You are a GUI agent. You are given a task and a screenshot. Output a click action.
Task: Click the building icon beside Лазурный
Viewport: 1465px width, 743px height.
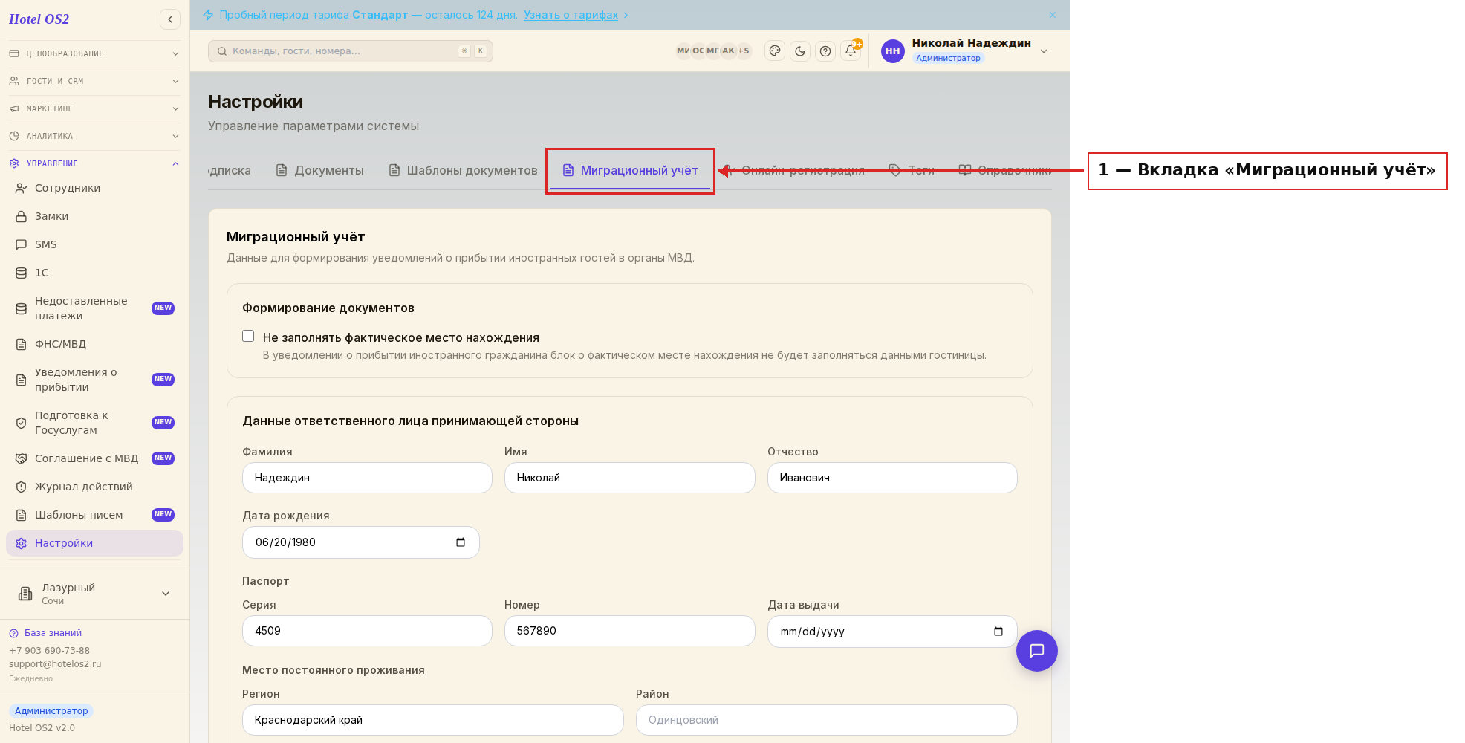(x=25, y=594)
